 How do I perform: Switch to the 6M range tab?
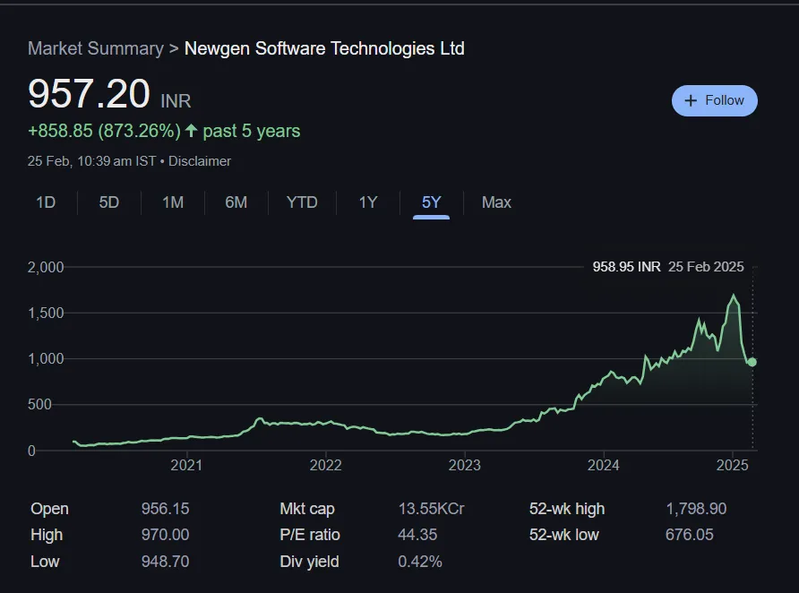click(x=236, y=202)
